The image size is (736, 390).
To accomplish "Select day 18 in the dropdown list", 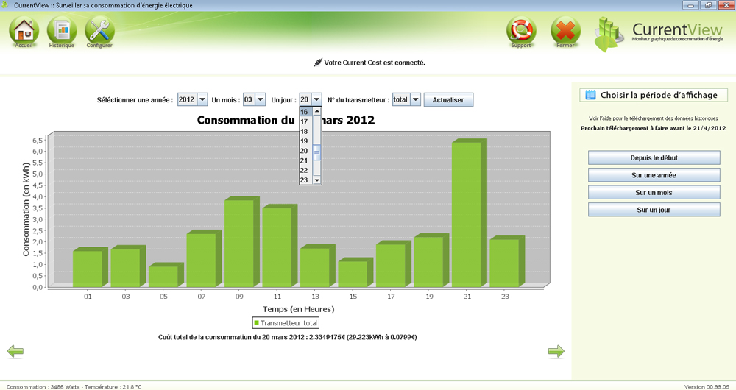I will coord(305,132).
